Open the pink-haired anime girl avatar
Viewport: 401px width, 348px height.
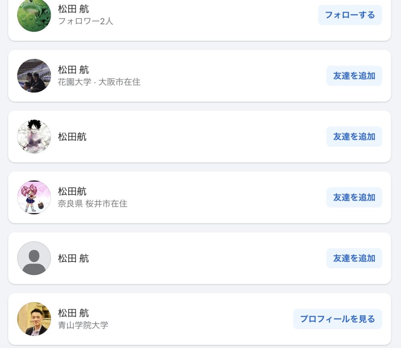(34, 197)
